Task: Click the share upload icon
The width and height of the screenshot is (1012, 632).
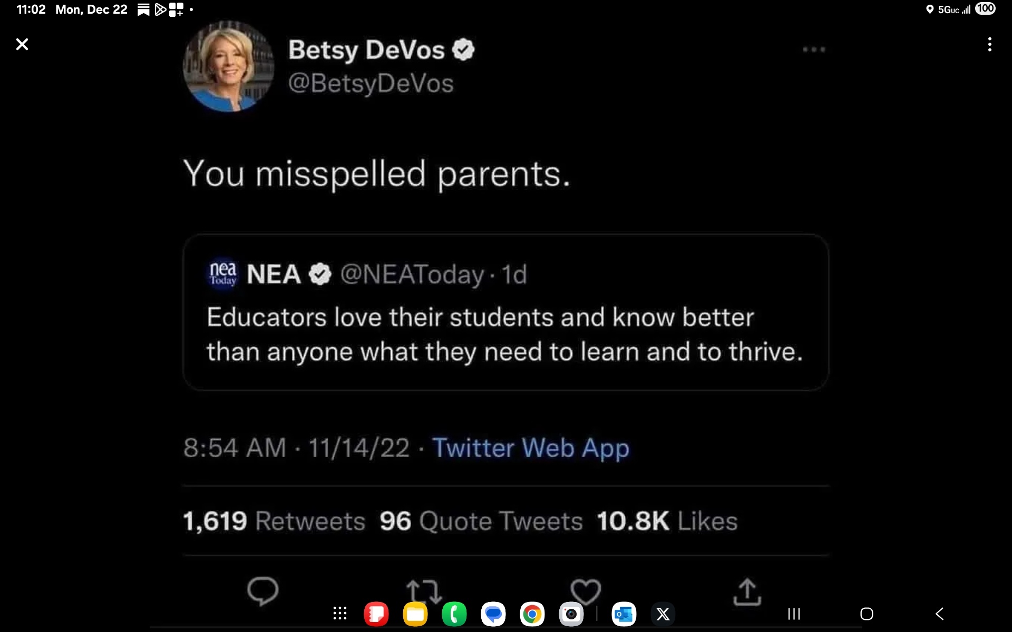Action: click(x=747, y=592)
